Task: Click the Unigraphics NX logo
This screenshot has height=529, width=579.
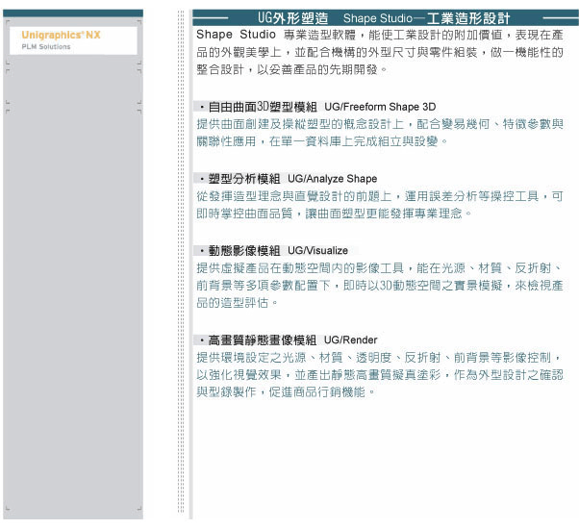Action: point(61,35)
